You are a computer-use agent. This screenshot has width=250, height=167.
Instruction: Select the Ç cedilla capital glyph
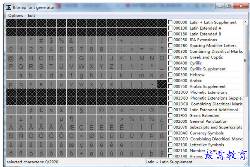coord(81,127)
